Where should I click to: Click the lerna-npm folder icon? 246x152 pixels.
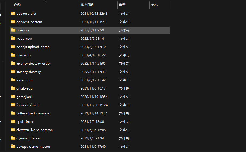point(13,80)
